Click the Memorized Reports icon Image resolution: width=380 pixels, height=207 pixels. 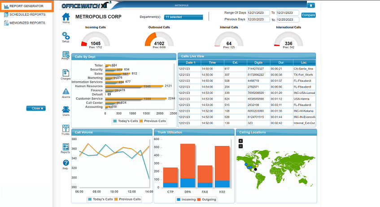pyautogui.click(x=6, y=23)
